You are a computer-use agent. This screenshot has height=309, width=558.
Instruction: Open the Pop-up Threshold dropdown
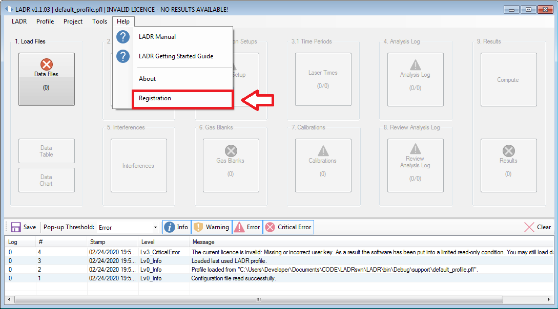tap(155, 228)
